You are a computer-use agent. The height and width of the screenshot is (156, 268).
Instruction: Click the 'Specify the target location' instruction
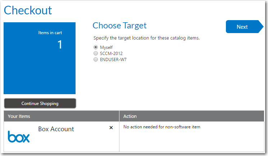[146, 38]
